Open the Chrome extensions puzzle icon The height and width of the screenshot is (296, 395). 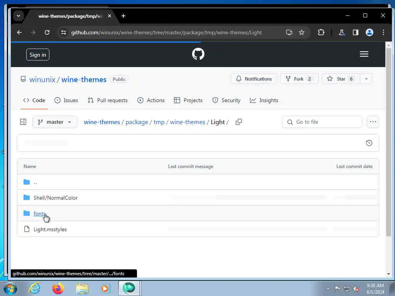point(321,32)
